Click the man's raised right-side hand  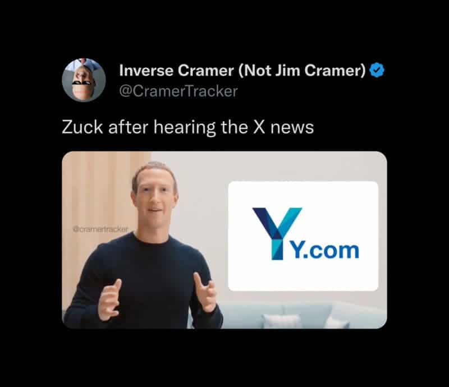(x=205, y=292)
